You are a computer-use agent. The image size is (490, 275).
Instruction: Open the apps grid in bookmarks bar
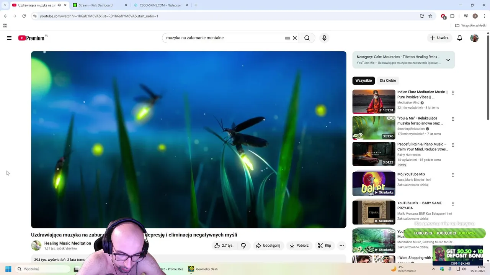click(x=5, y=26)
